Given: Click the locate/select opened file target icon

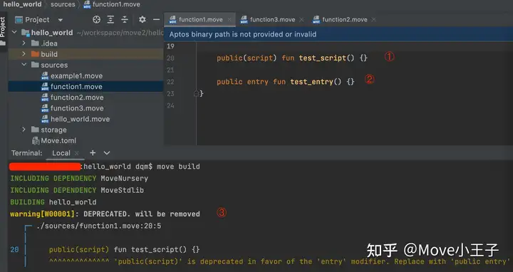Looking at the screenshot, I should [x=96, y=20].
